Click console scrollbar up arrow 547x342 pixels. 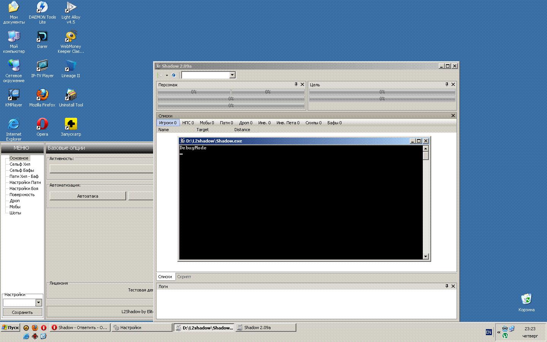click(425, 149)
